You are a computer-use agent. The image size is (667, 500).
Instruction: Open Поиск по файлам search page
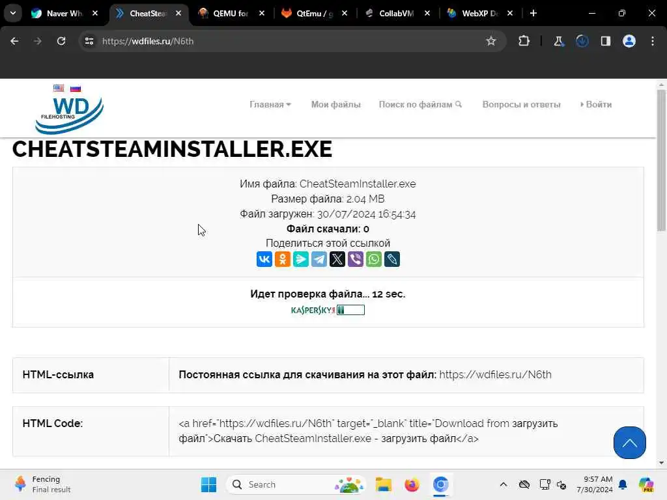[x=420, y=105]
